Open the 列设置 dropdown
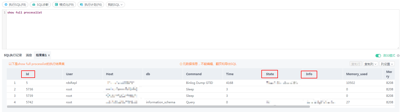 [x=387, y=64]
